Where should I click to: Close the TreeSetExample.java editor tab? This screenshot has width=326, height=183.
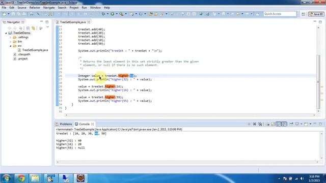pyautogui.click(x=89, y=22)
